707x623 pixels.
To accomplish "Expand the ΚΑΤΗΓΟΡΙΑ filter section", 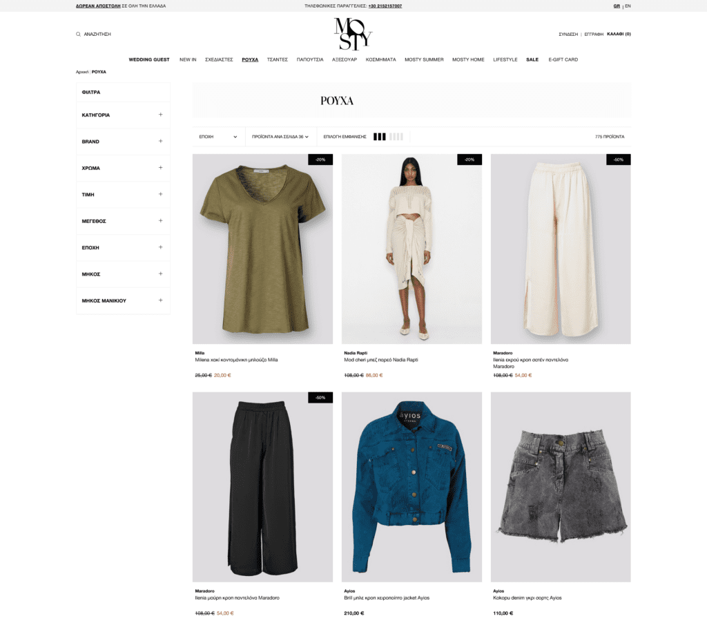I will pyautogui.click(x=123, y=115).
